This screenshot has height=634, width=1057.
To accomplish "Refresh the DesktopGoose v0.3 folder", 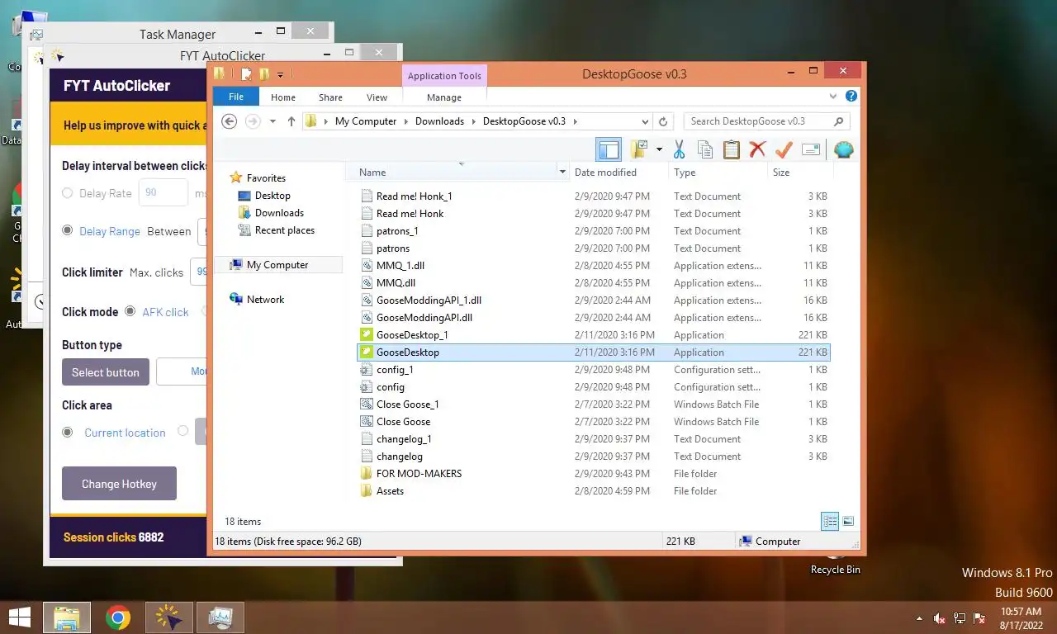I will pos(662,121).
